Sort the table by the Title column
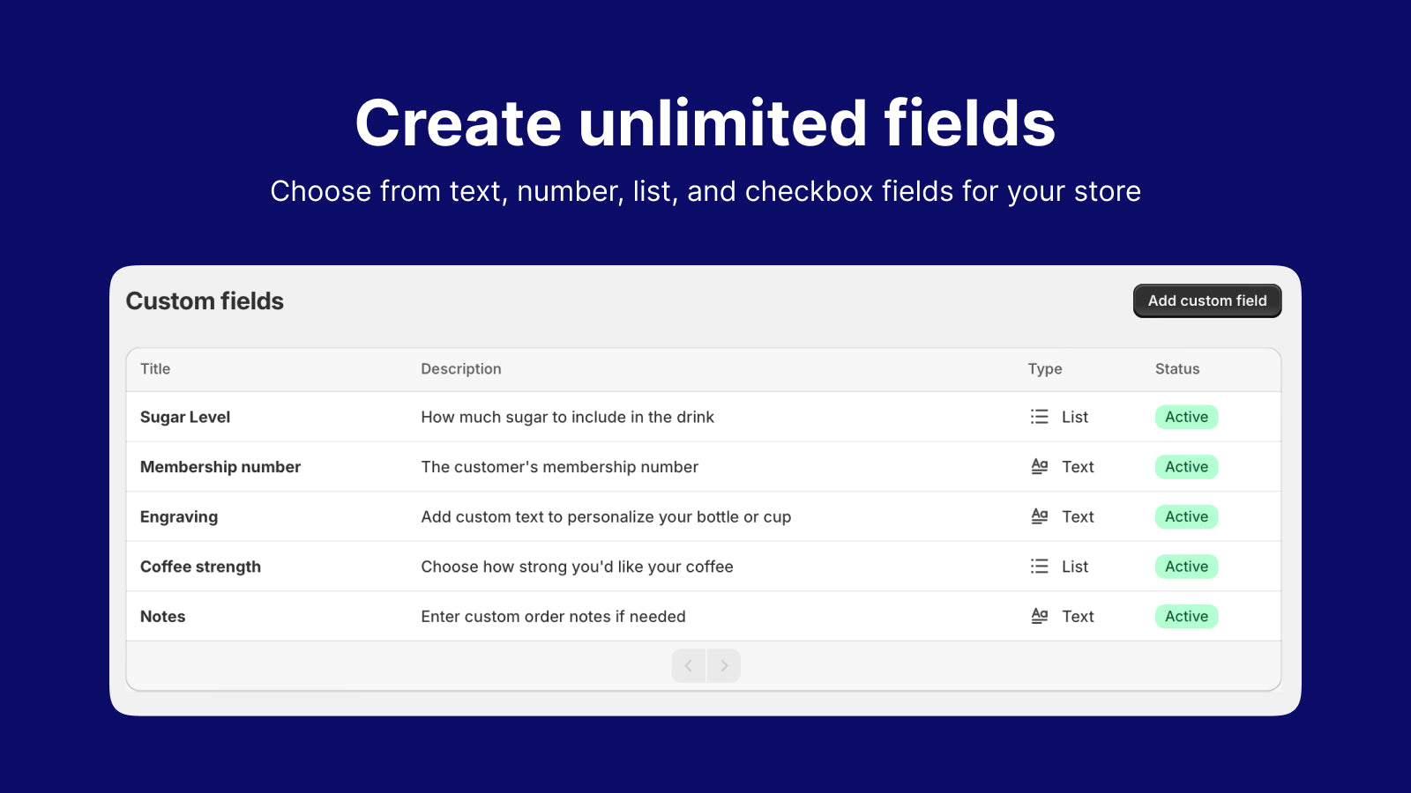1411x793 pixels. [x=155, y=368]
